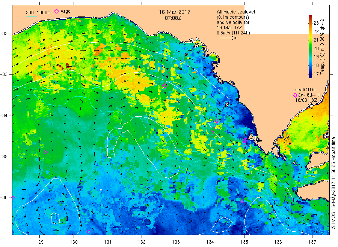Image resolution: width=338 pixels, height=247 pixels.
Task: Click the '130' longitude axis label
Action: [x=74, y=242]
